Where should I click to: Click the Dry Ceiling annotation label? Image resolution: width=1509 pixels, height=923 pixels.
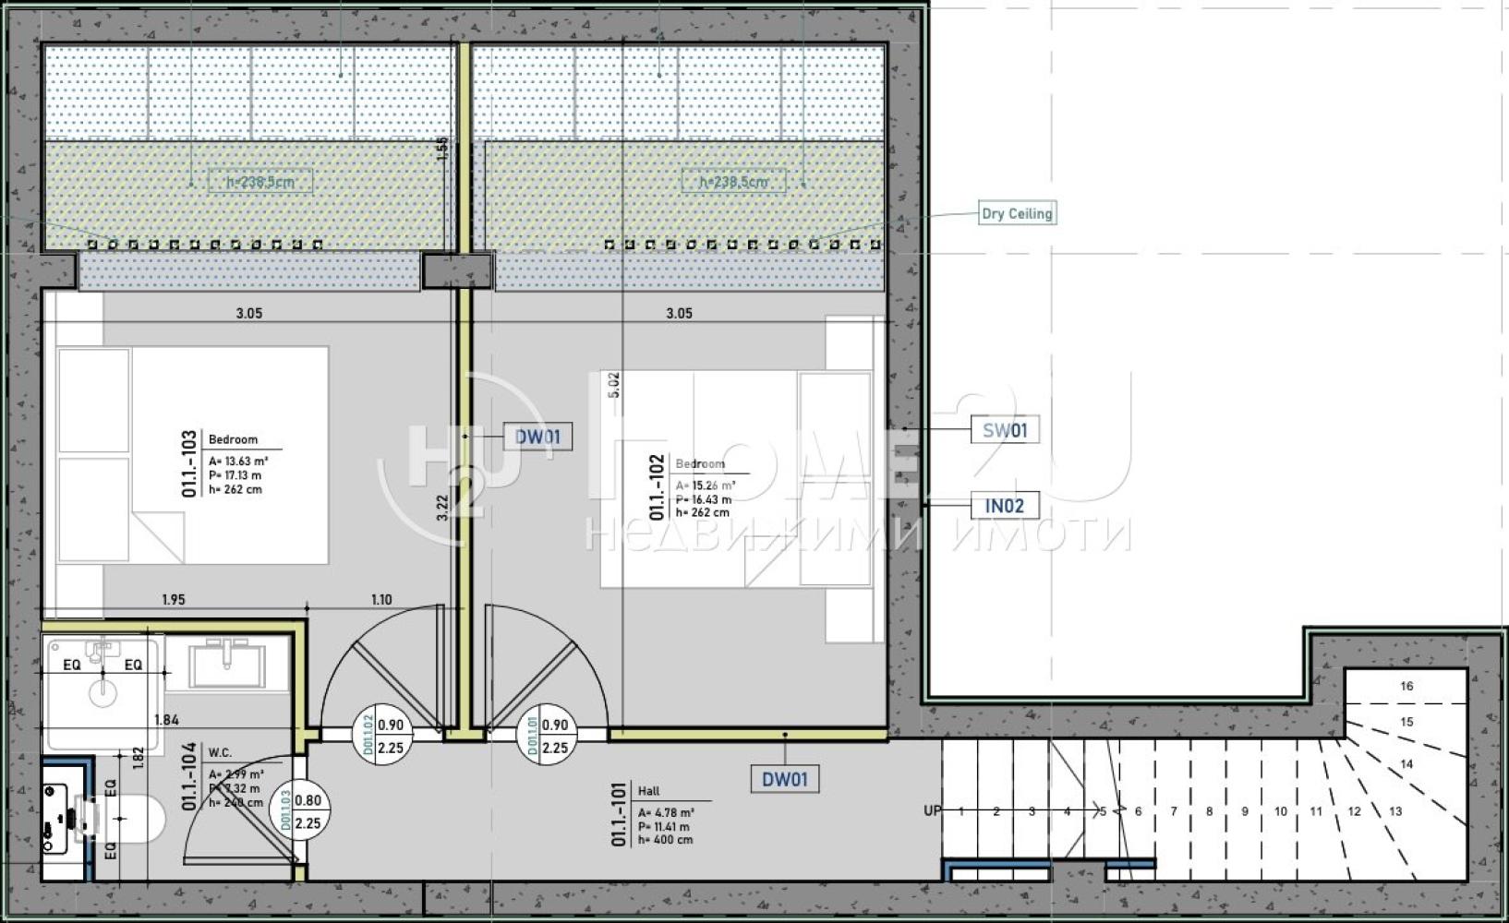click(1016, 214)
